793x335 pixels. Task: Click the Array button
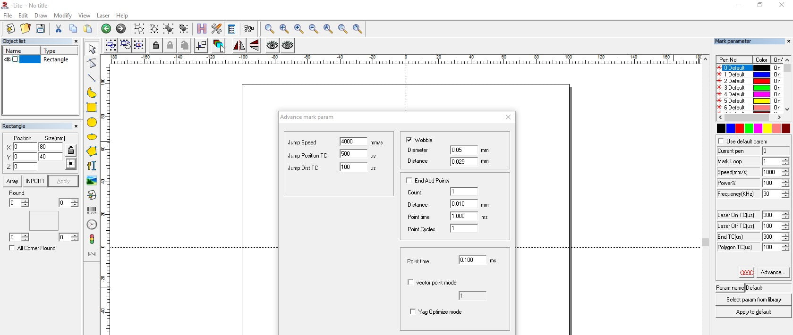coord(12,181)
